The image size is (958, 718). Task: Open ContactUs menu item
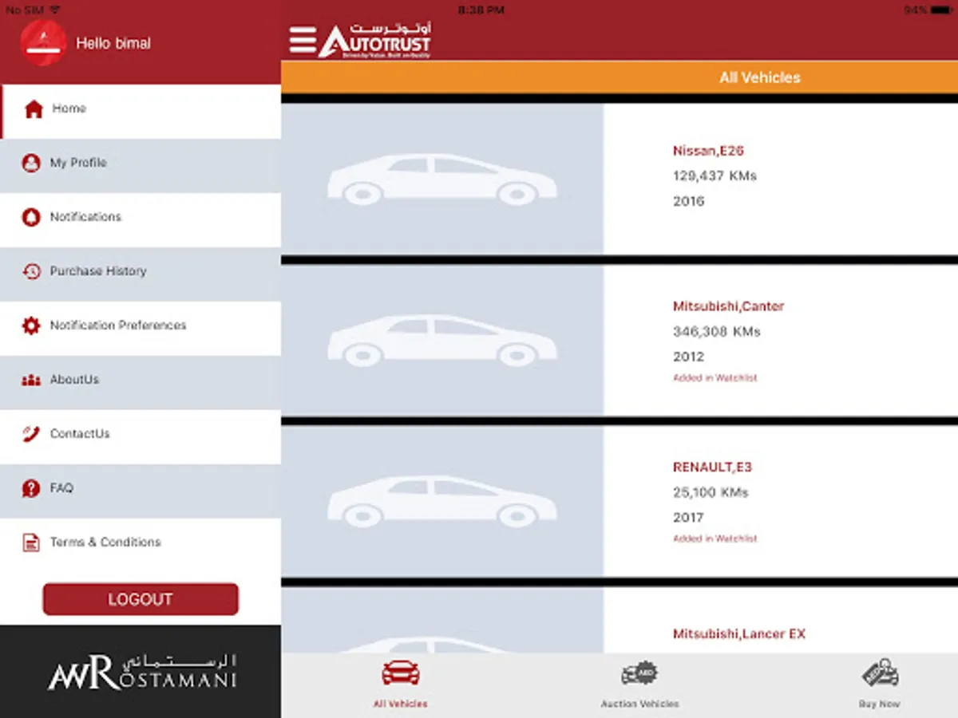141,436
